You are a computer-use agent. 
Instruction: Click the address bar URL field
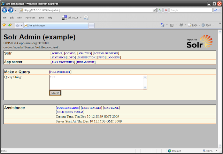pos(86,10)
